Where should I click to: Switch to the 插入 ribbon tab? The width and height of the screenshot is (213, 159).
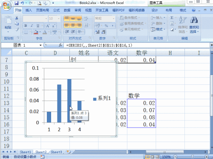pyautogui.click(x=29, y=10)
